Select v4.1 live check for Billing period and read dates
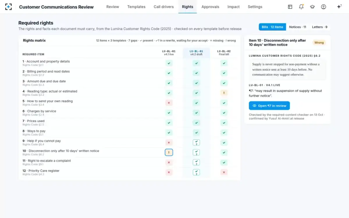Viewport: 349px width, 218px height. (169, 73)
